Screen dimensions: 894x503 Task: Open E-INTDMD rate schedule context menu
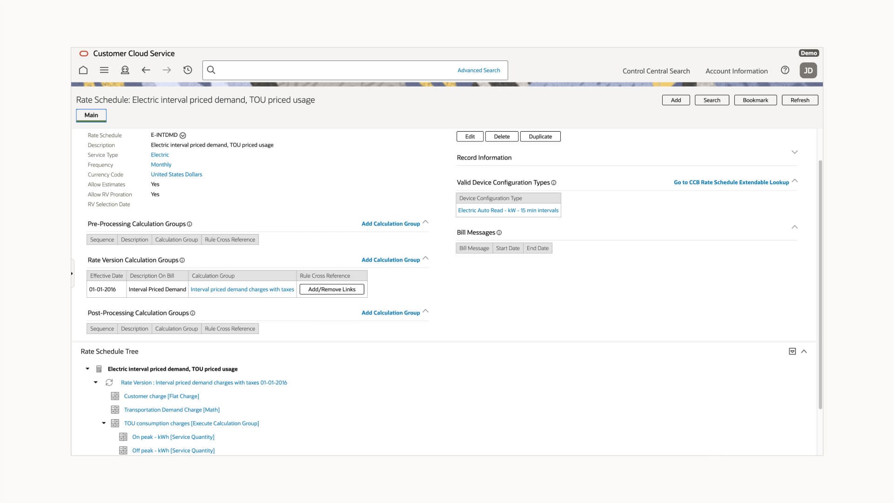point(183,135)
